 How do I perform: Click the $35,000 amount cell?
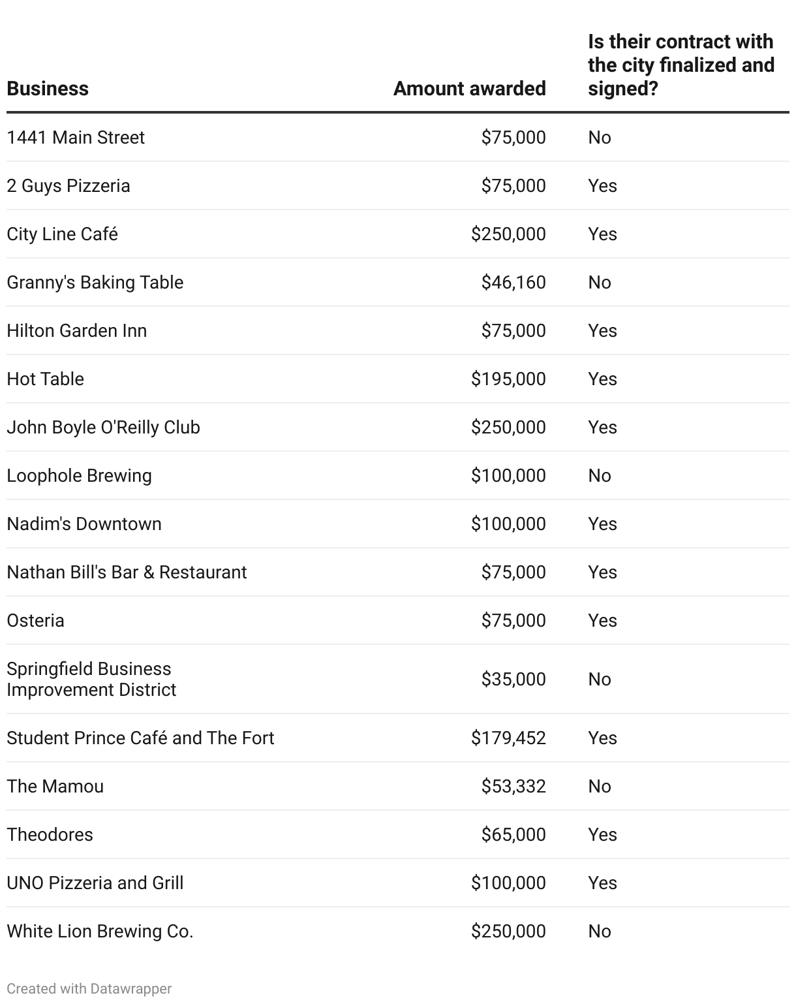point(513,680)
